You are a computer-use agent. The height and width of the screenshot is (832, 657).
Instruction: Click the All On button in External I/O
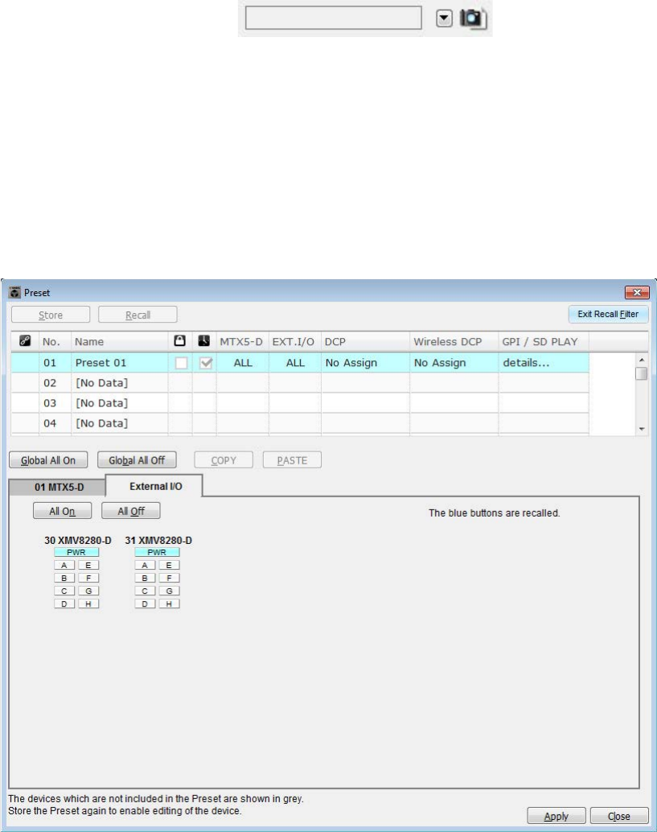tap(62, 511)
